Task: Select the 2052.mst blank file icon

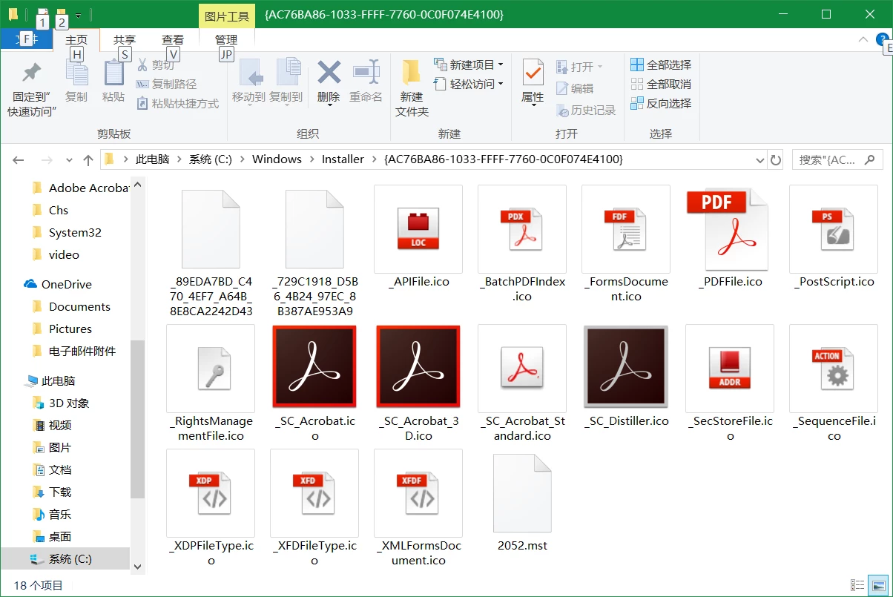Action: (522, 493)
